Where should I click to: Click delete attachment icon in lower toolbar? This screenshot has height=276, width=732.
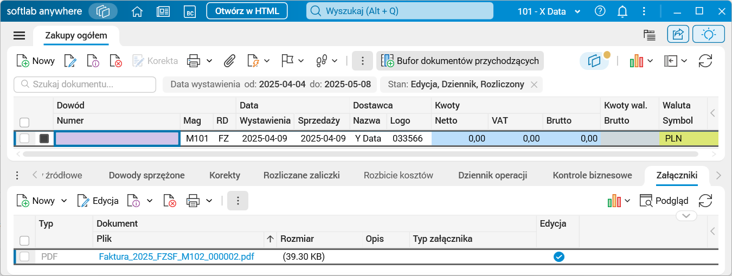tap(170, 201)
